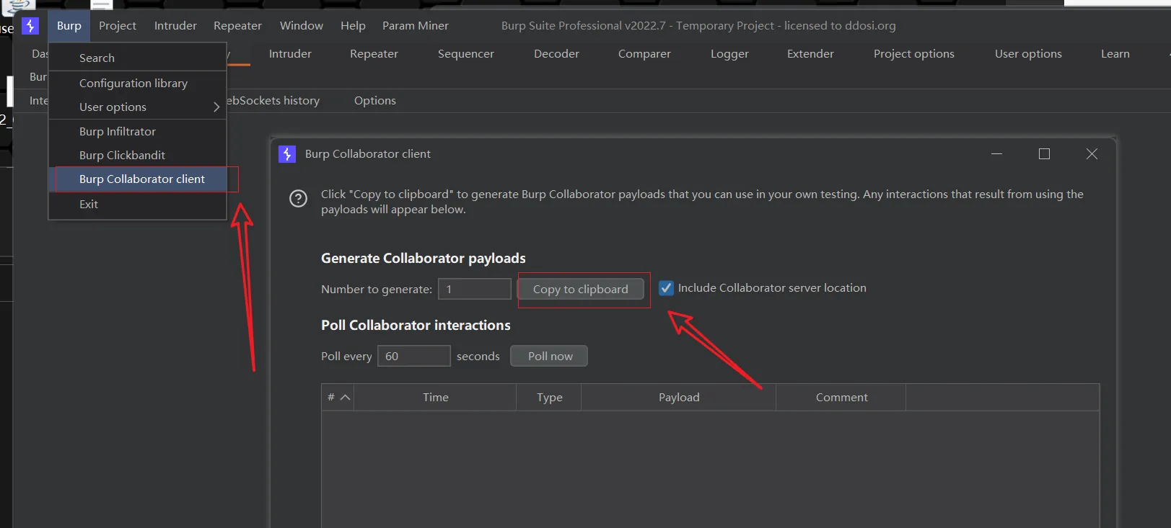This screenshot has width=1171, height=528.
Task: Click the Poll every seconds field
Action: (414, 357)
